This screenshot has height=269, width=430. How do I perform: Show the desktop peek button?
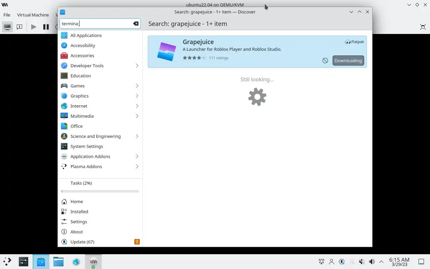click(x=421, y=262)
